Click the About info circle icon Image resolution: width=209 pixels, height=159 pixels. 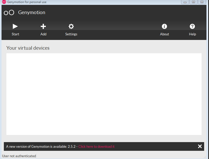coord(164,26)
